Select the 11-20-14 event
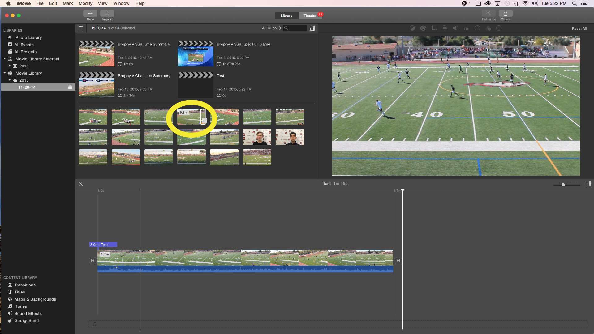Viewport: 594px width, 334px height. click(x=38, y=87)
